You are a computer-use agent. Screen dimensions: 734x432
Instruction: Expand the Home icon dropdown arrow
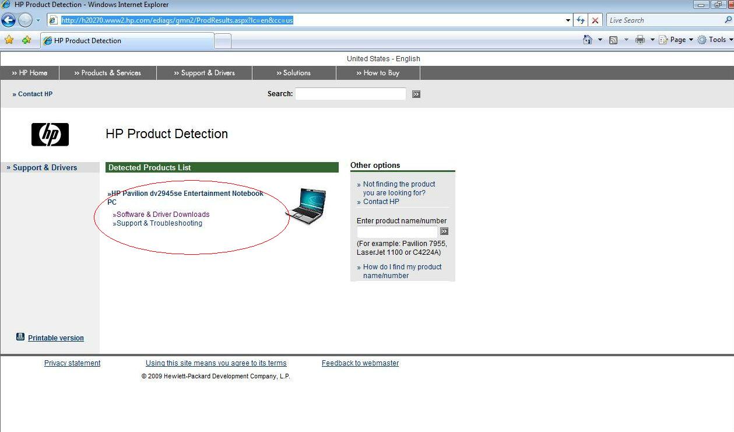[600, 40]
